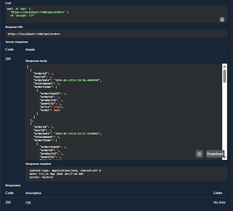This screenshot has width=233, height=211.
Task: Click the response body scrollbar up arrow
Action: tap(224, 66)
